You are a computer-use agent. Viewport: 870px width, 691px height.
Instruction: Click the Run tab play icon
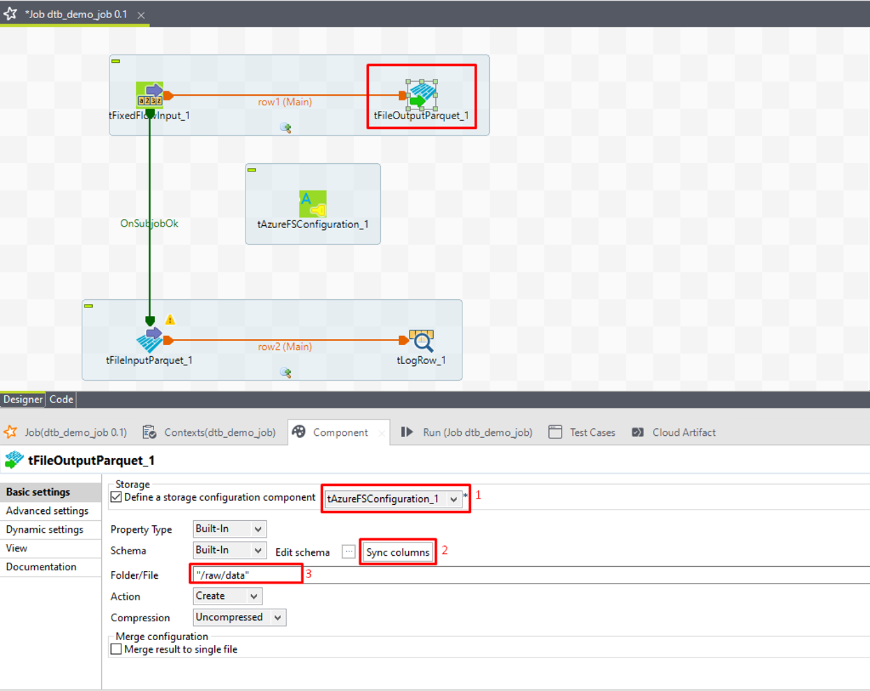tap(407, 432)
